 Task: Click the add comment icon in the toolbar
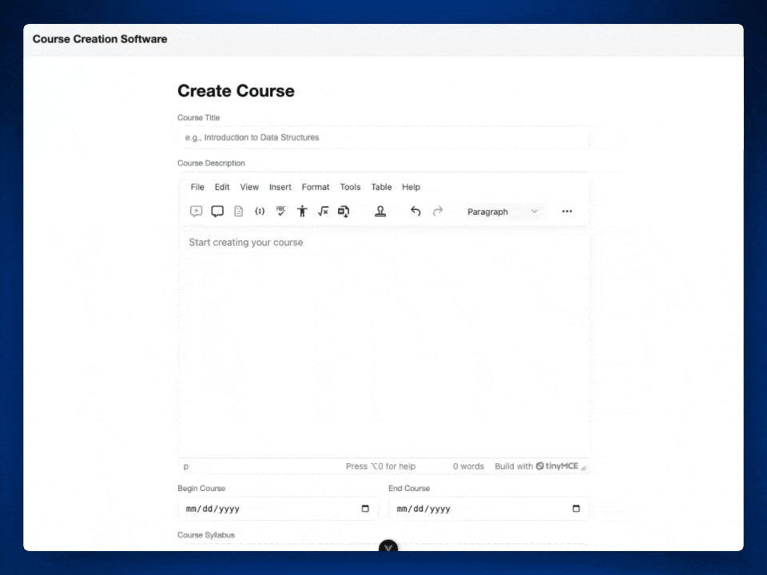pos(196,211)
